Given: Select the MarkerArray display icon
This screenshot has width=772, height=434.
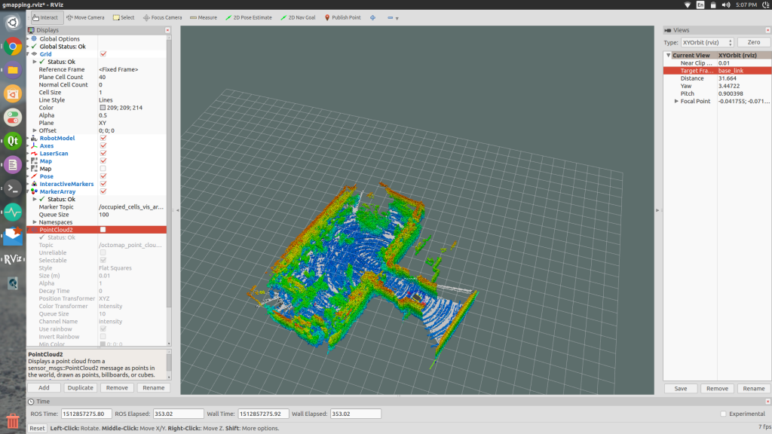Looking at the screenshot, I should [x=34, y=191].
